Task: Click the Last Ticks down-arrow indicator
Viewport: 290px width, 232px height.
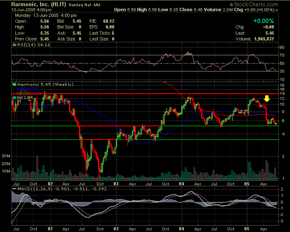Action: 113,33
